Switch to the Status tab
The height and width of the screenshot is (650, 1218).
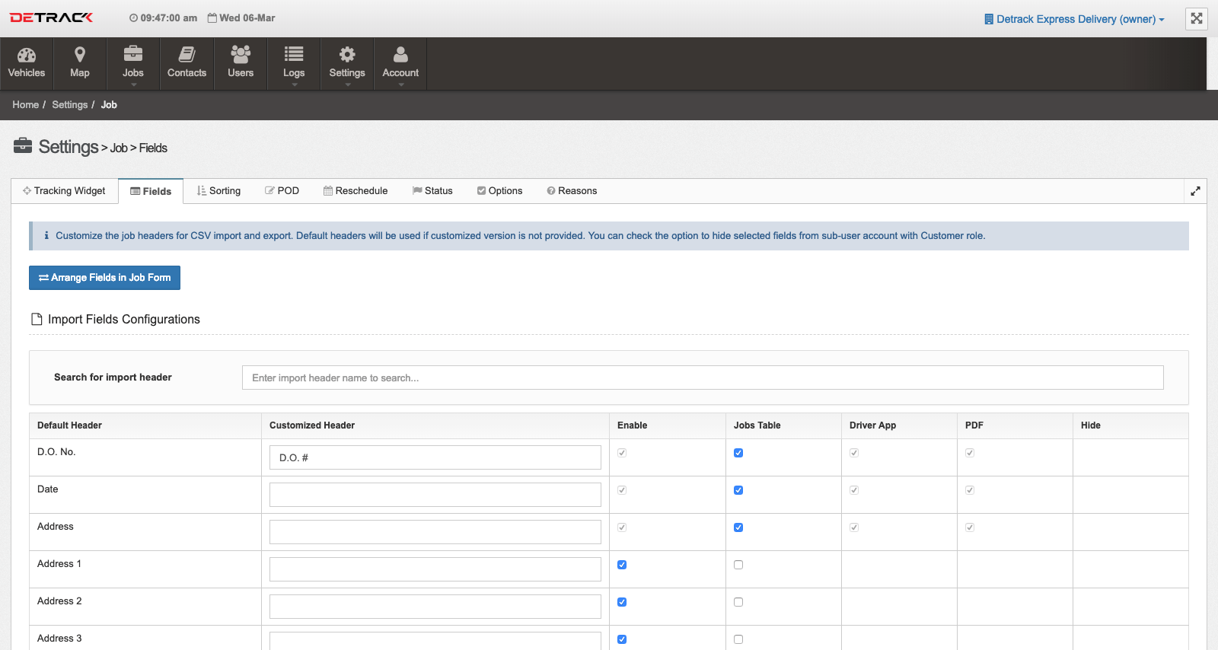[x=432, y=191]
